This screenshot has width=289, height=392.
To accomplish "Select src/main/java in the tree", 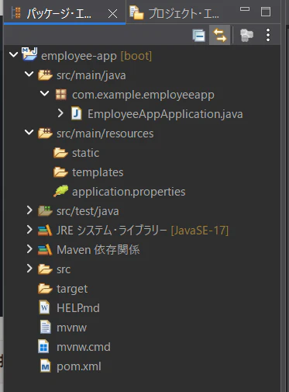I will (91, 75).
